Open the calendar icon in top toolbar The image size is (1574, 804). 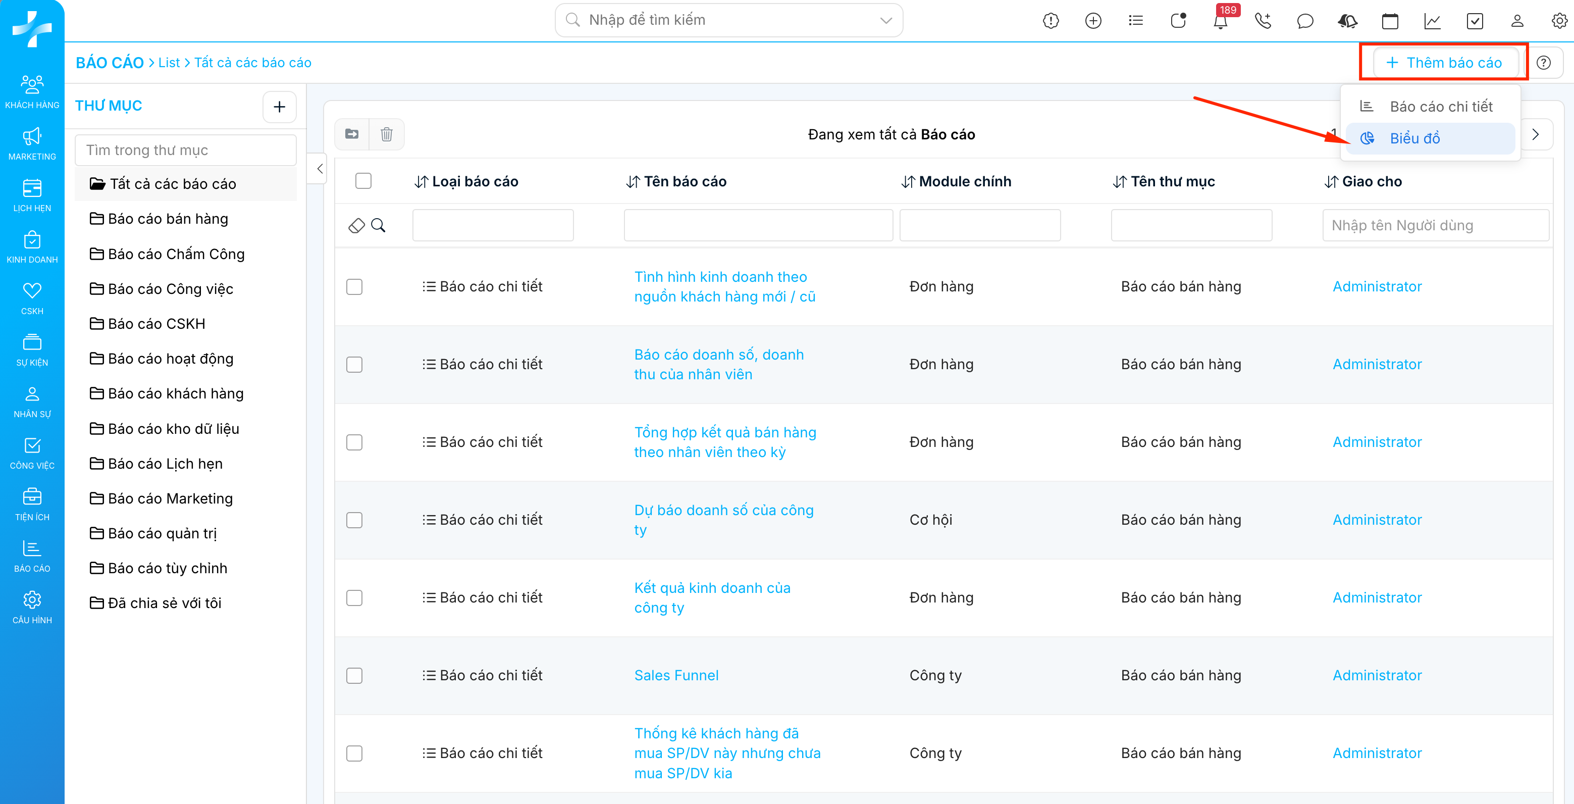click(x=1389, y=21)
